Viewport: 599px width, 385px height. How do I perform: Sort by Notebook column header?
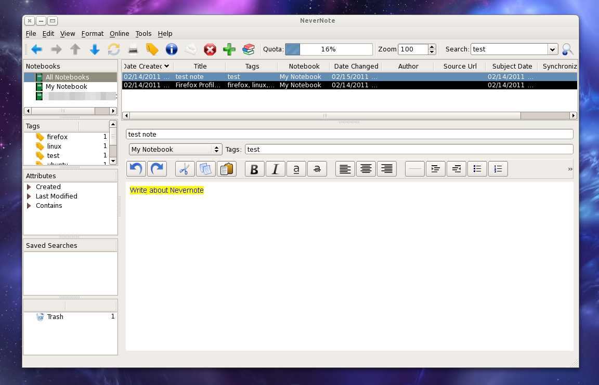click(x=304, y=66)
